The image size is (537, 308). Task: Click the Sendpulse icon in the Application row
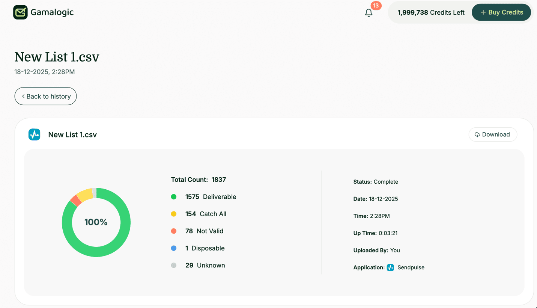[x=390, y=267]
